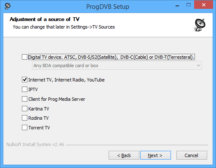Turn on the Torrent TV source

[x=24, y=128]
